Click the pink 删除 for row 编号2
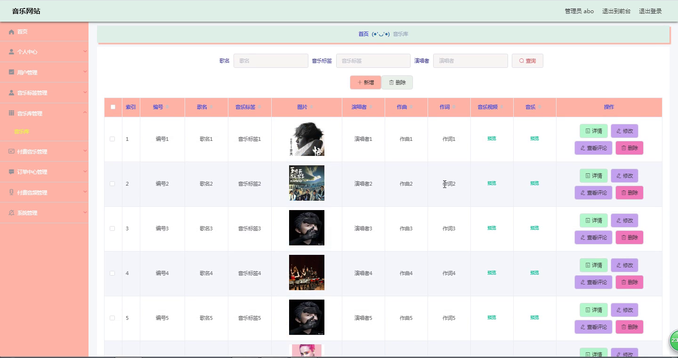The height and width of the screenshot is (358, 678). tap(630, 193)
